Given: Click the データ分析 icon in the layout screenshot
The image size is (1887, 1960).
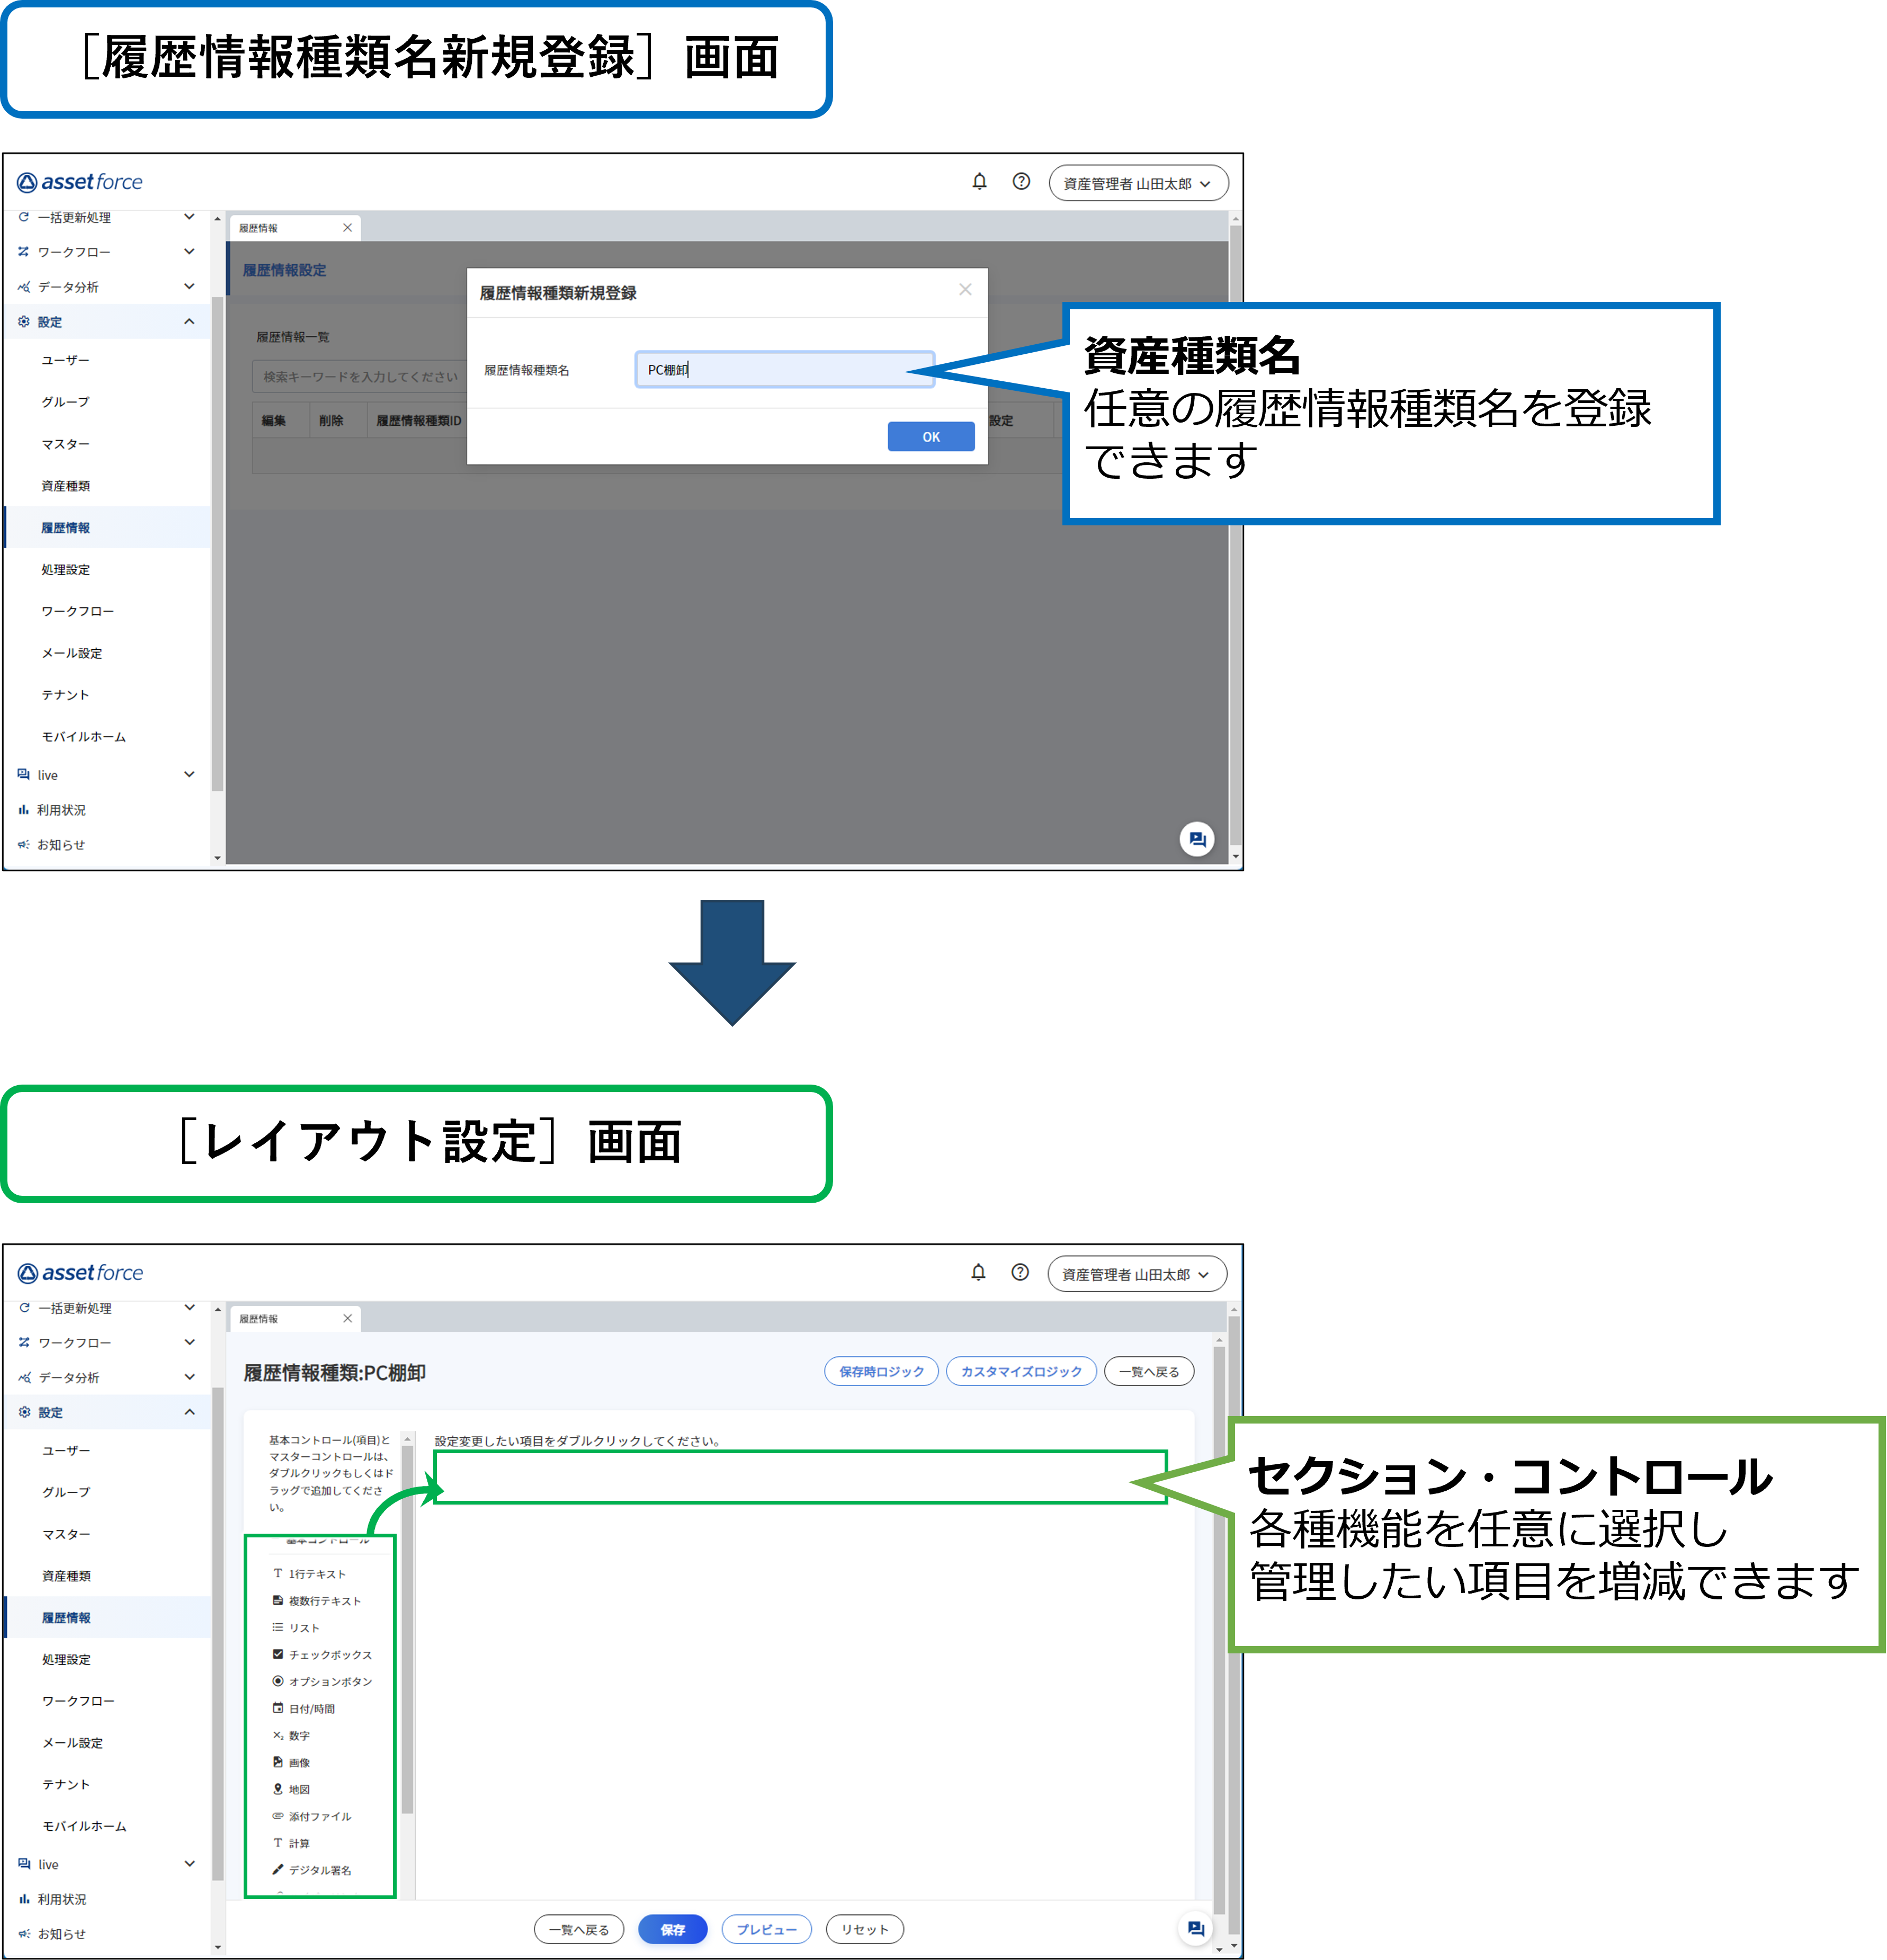Looking at the screenshot, I should coord(24,1377).
